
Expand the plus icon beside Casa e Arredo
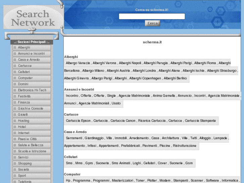click(x=15, y=60)
